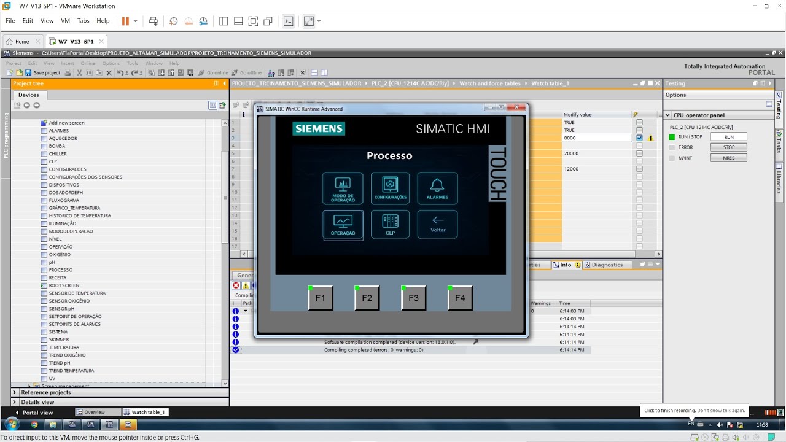786x442 pixels.
Task: Click the F4 function key on HMI
Action: [460, 298]
